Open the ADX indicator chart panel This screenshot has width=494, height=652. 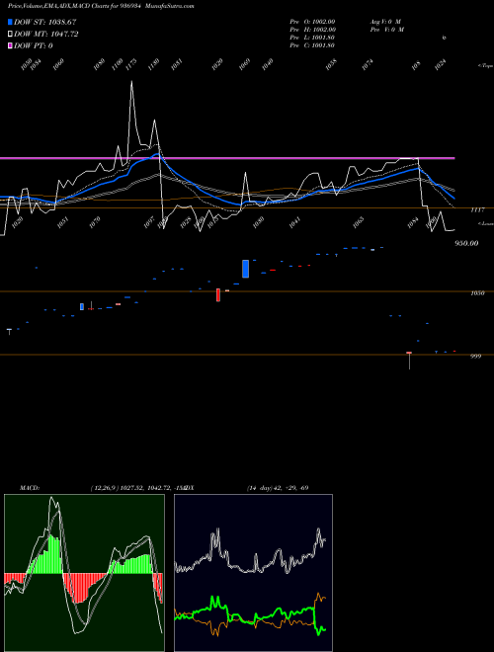tap(253, 573)
